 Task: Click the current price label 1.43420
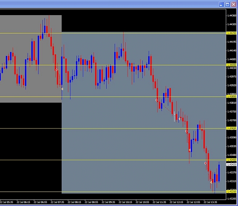pyautogui.click(x=232, y=164)
